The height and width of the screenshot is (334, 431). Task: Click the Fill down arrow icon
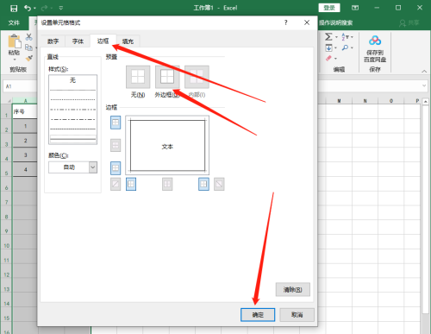tap(328, 47)
